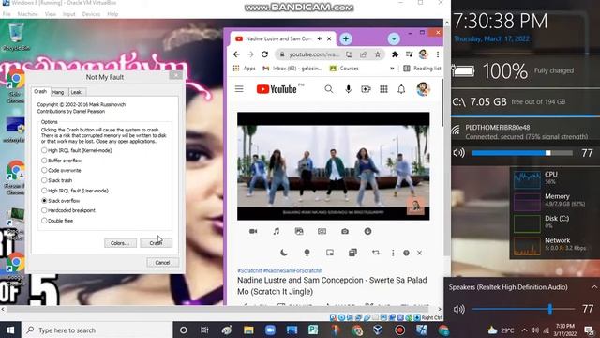Show hidden tray icons chevron
Image resolution: width=600 pixels, height=338 pixels.
point(524,330)
